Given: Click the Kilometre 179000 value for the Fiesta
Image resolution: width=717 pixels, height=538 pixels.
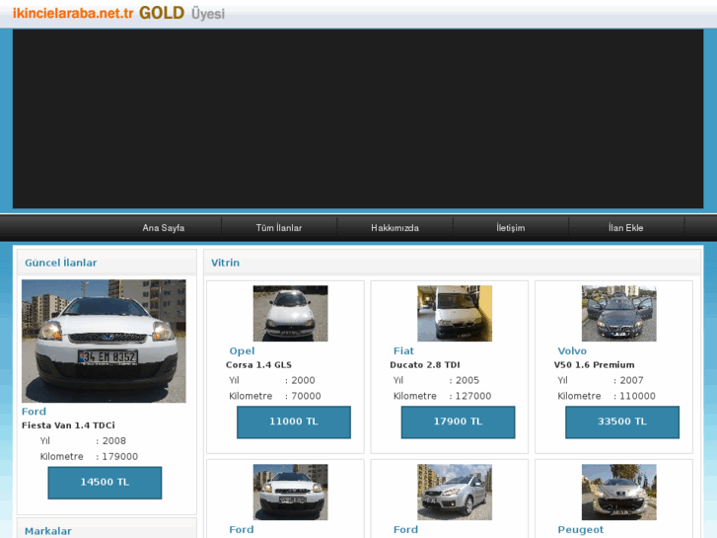Looking at the screenshot, I should (x=119, y=456).
